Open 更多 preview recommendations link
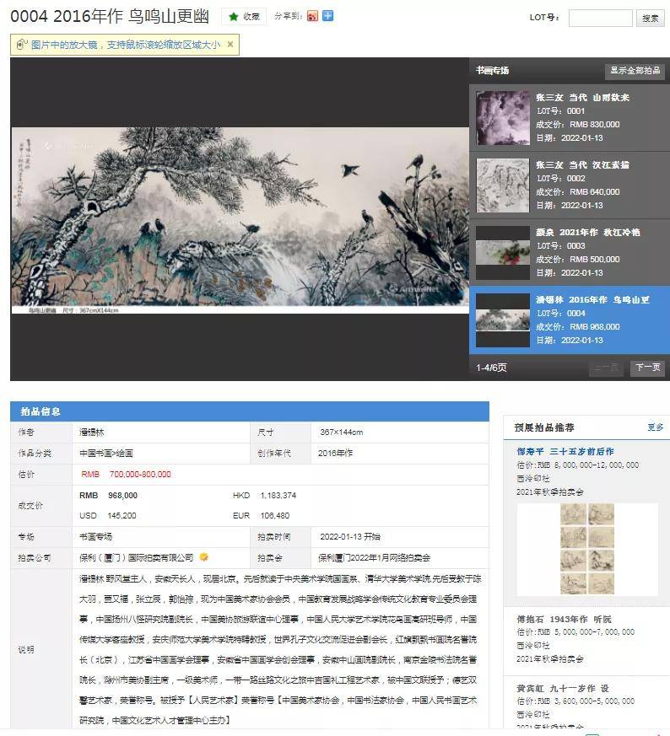 (x=655, y=427)
